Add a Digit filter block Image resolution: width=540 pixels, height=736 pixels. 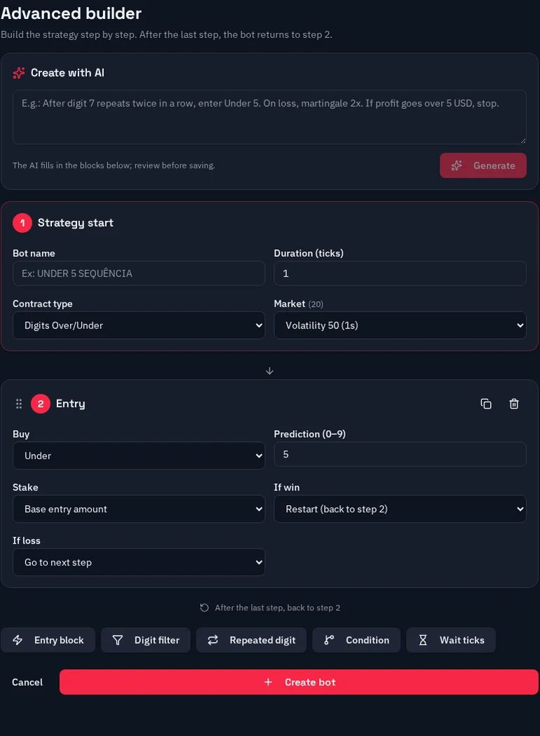point(146,641)
